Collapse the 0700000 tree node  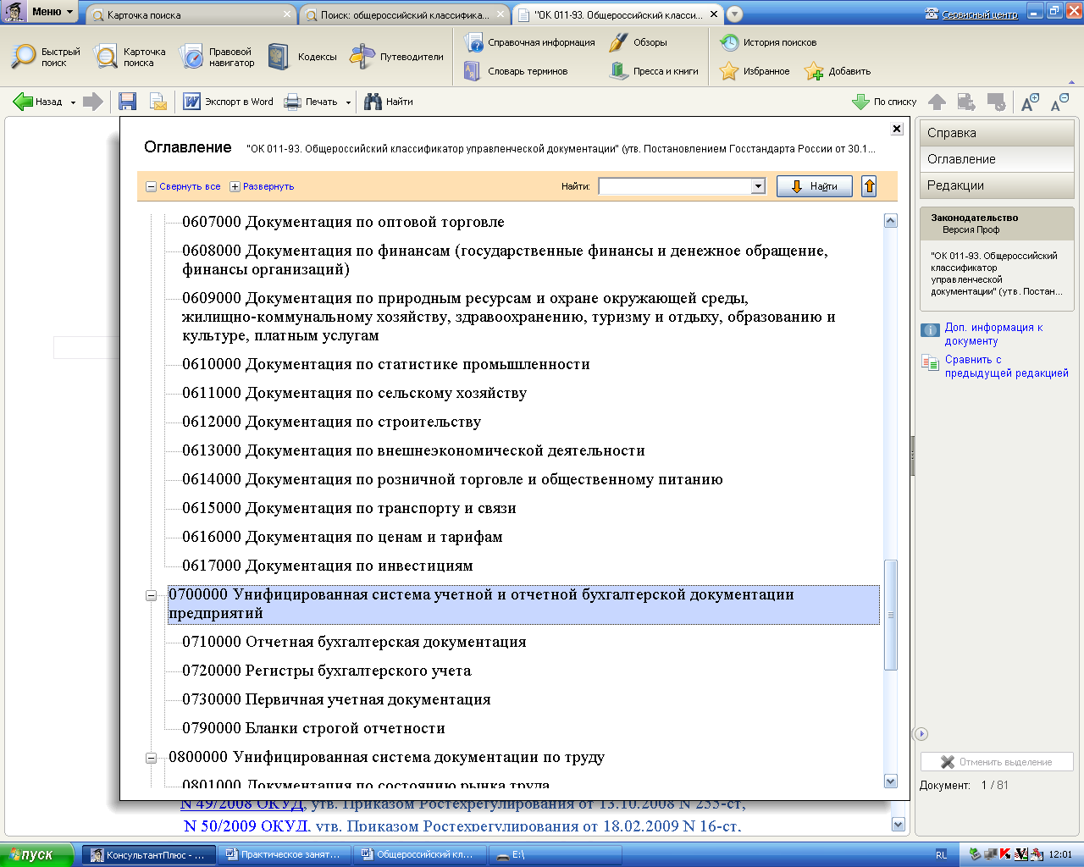(x=151, y=595)
